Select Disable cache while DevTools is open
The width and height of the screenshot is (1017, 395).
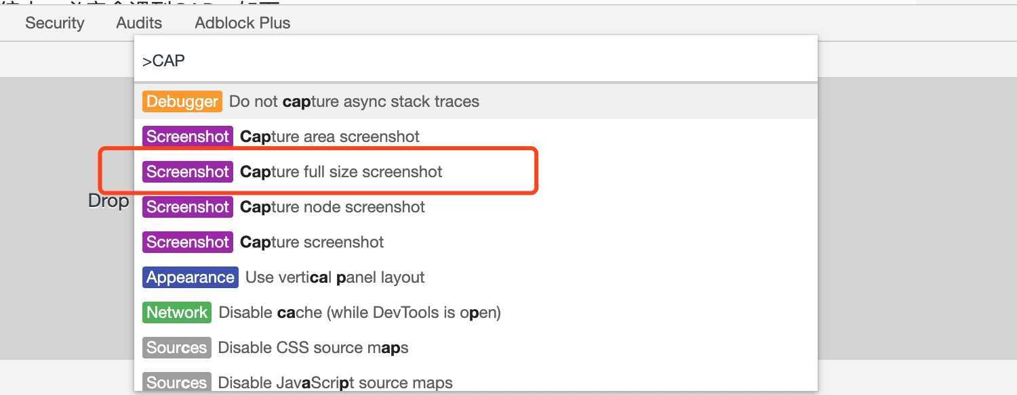[x=359, y=312]
